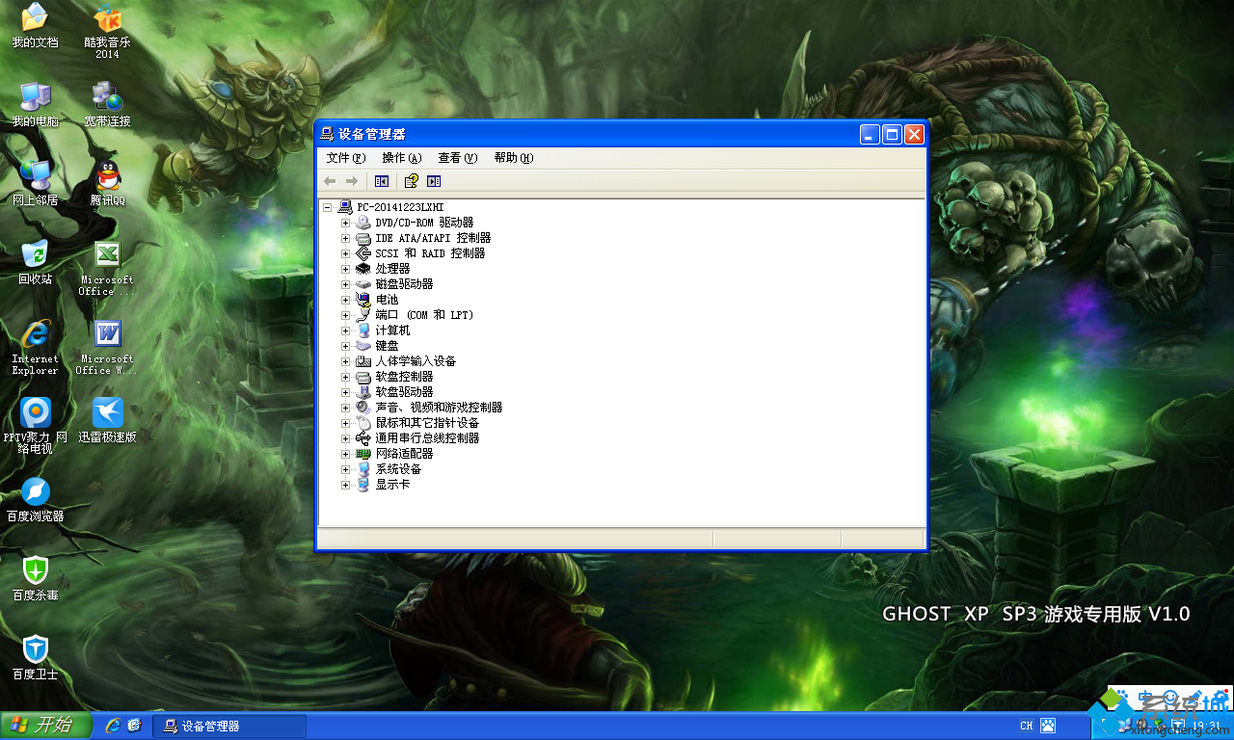1234x740 pixels.
Task: Select the 我的电脑 desktop icon
Action: tap(35, 104)
